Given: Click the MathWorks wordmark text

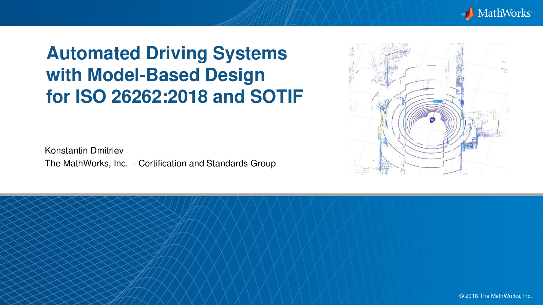Looking at the screenshot, I should click(x=505, y=13).
